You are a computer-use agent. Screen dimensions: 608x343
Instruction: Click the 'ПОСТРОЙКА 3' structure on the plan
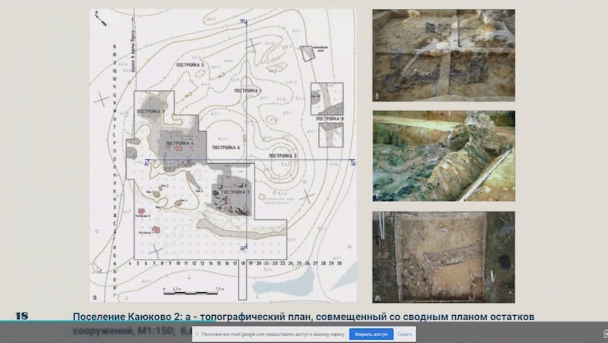[x=232, y=192]
